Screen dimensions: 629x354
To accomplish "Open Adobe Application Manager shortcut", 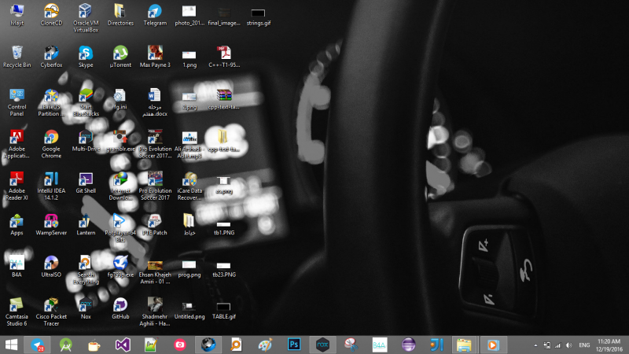I will (17, 145).
